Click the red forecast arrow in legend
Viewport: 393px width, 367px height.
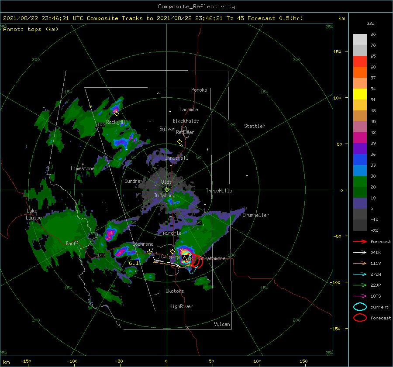pos(360,241)
